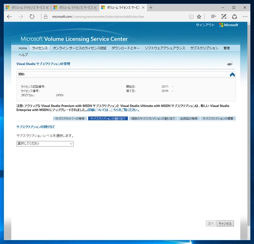This screenshot has width=254, height=244.
Task: Collapse the 契約 section with chevron
Action: click(x=232, y=75)
